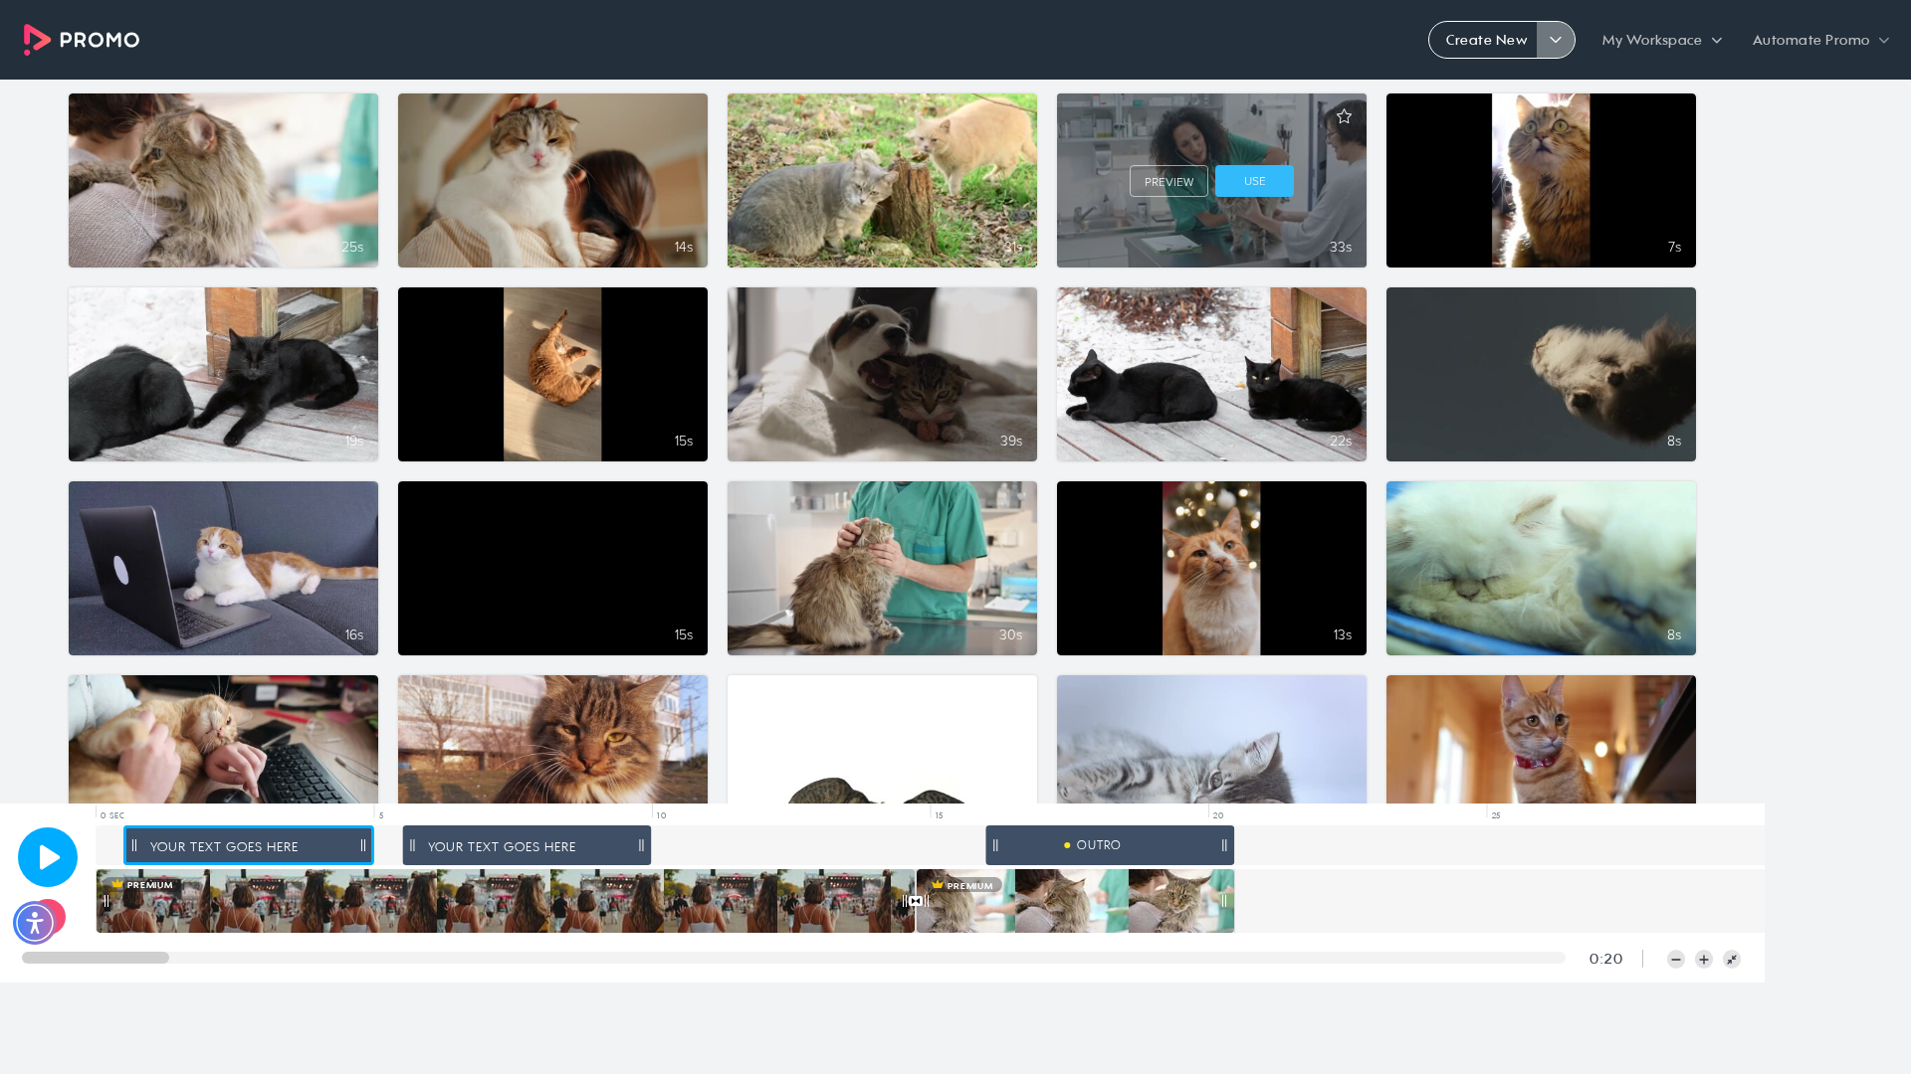The image size is (1911, 1074).
Task: Click the OUTRO block's right handle
Action: click(x=1224, y=845)
